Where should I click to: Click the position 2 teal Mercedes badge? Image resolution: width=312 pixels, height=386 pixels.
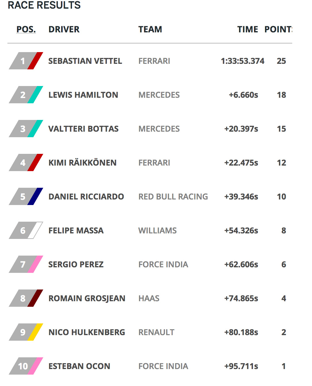tap(26, 95)
